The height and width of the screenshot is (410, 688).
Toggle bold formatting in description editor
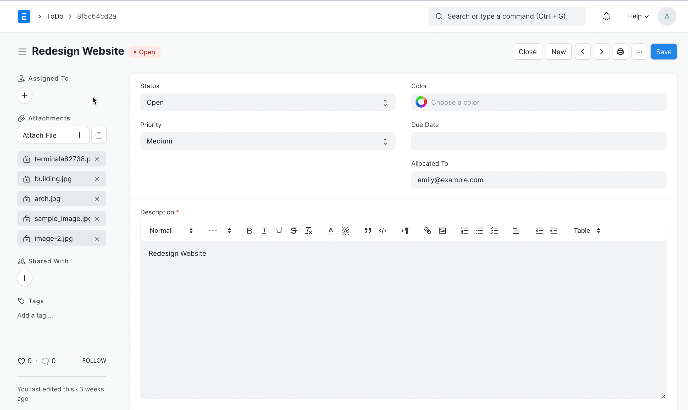coord(249,231)
